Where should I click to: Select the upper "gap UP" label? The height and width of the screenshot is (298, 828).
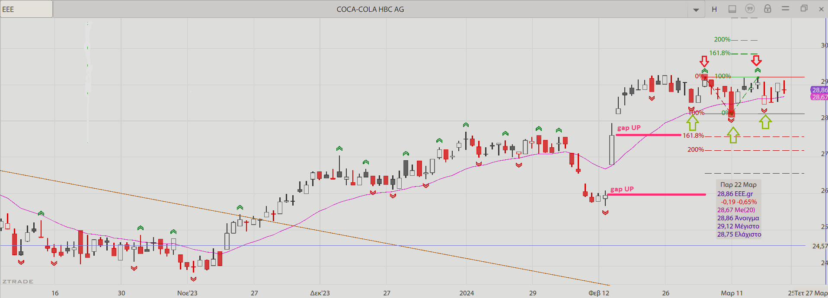click(629, 128)
